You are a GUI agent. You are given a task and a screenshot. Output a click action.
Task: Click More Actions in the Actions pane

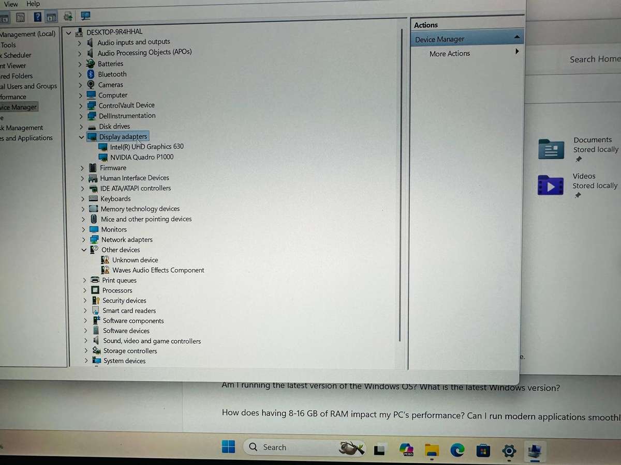click(x=449, y=53)
